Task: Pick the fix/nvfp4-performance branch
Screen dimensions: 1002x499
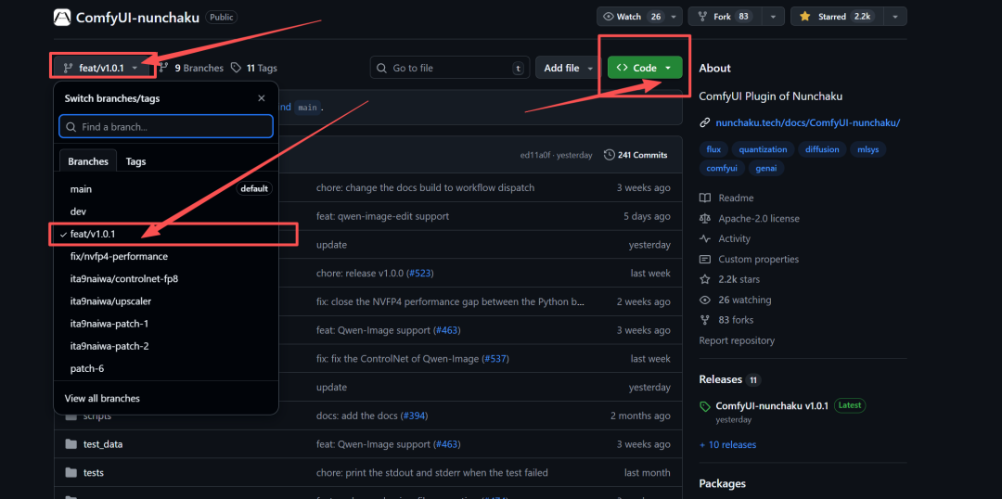Action: click(x=166, y=256)
